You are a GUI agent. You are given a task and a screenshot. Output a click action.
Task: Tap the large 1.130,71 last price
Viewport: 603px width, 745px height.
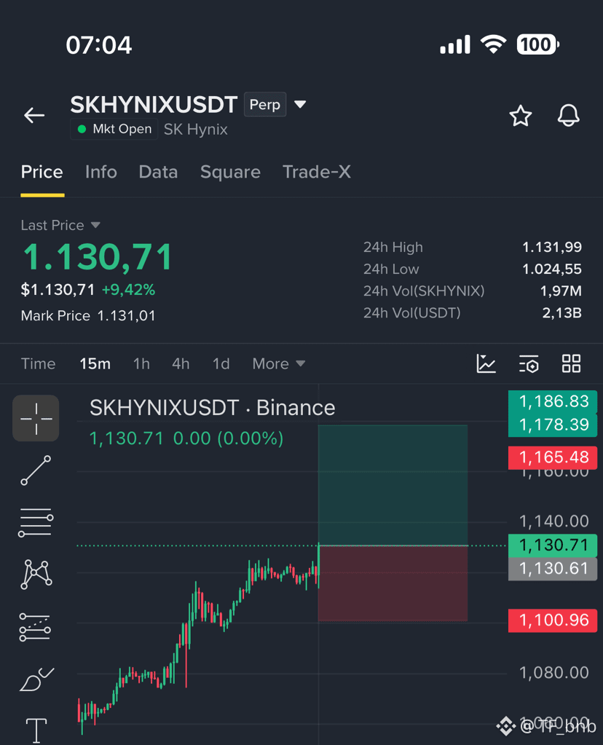tap(98, 257)
